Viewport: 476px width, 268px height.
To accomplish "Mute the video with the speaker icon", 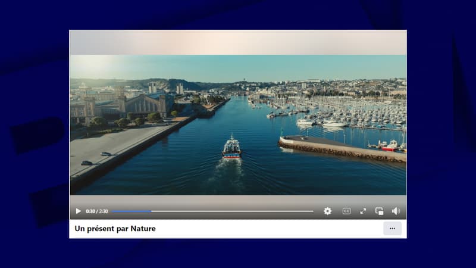I will (396, 211).
